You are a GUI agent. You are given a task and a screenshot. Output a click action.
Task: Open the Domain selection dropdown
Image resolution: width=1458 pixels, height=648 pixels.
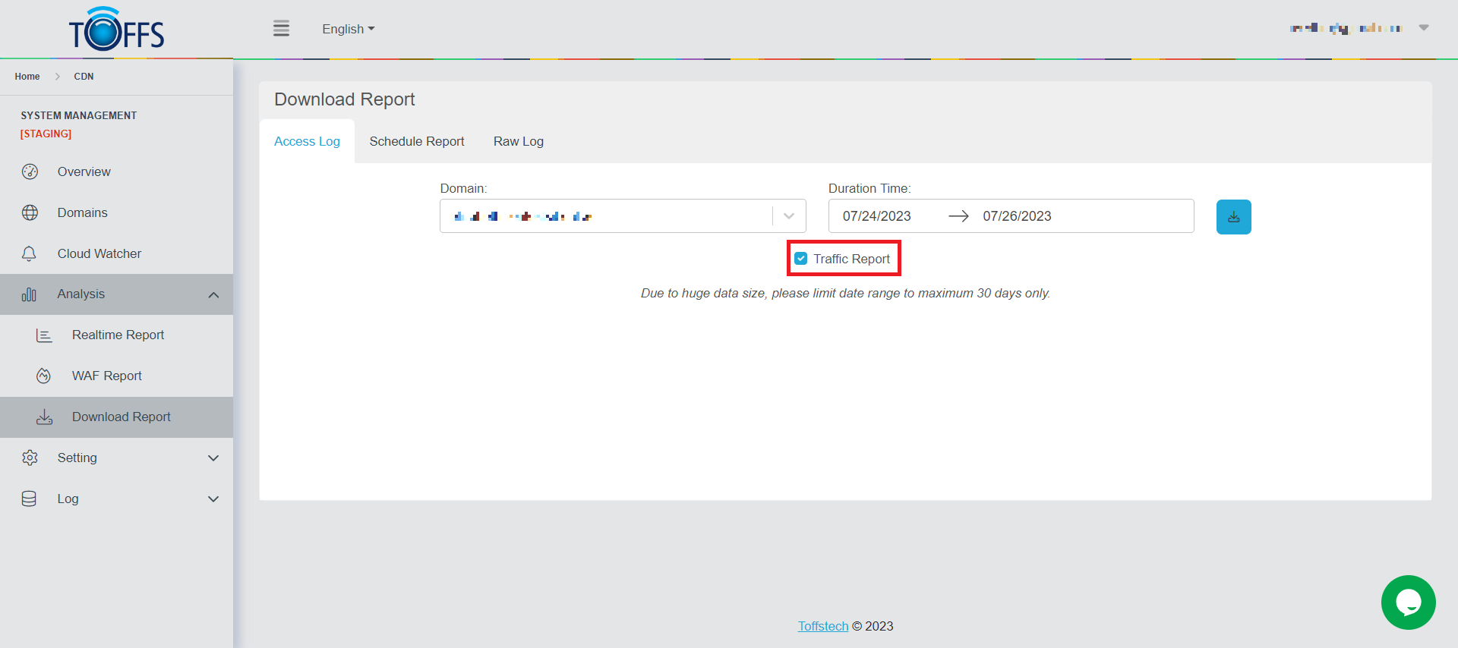tap(788, 216)
